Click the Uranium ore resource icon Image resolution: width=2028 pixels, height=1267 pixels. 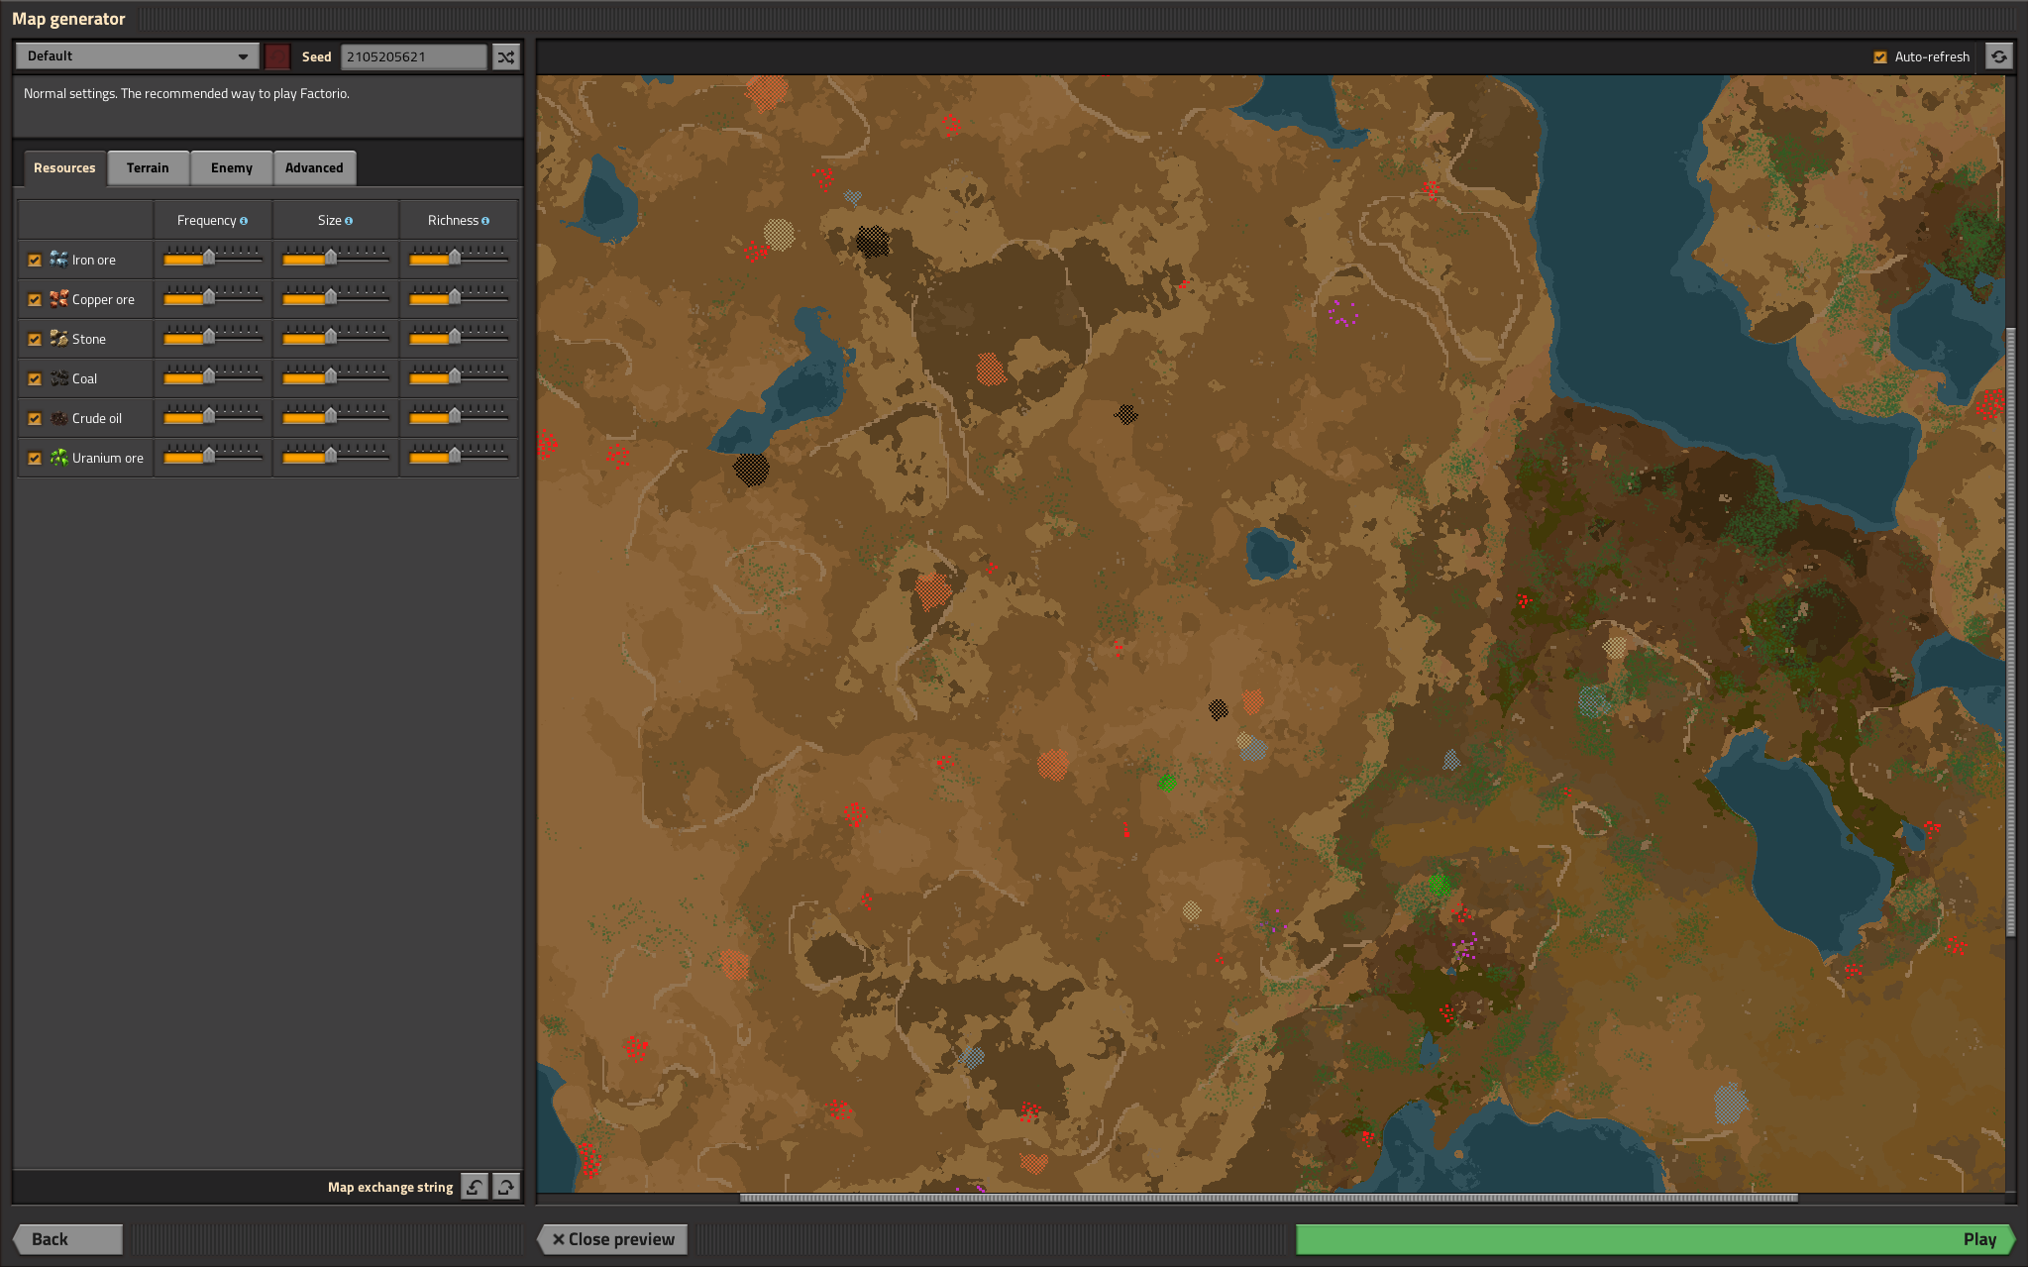59,458
